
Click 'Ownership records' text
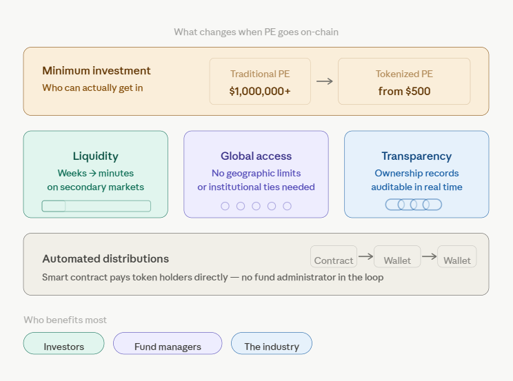pyautogui.click(x=416, y=173)
